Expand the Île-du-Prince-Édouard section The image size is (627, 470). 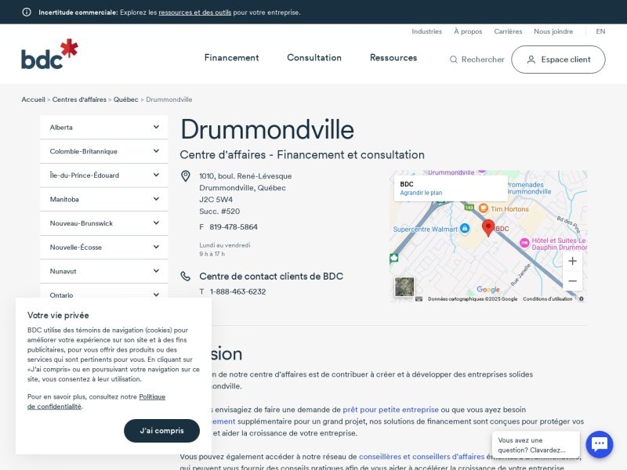pos(104,175)
